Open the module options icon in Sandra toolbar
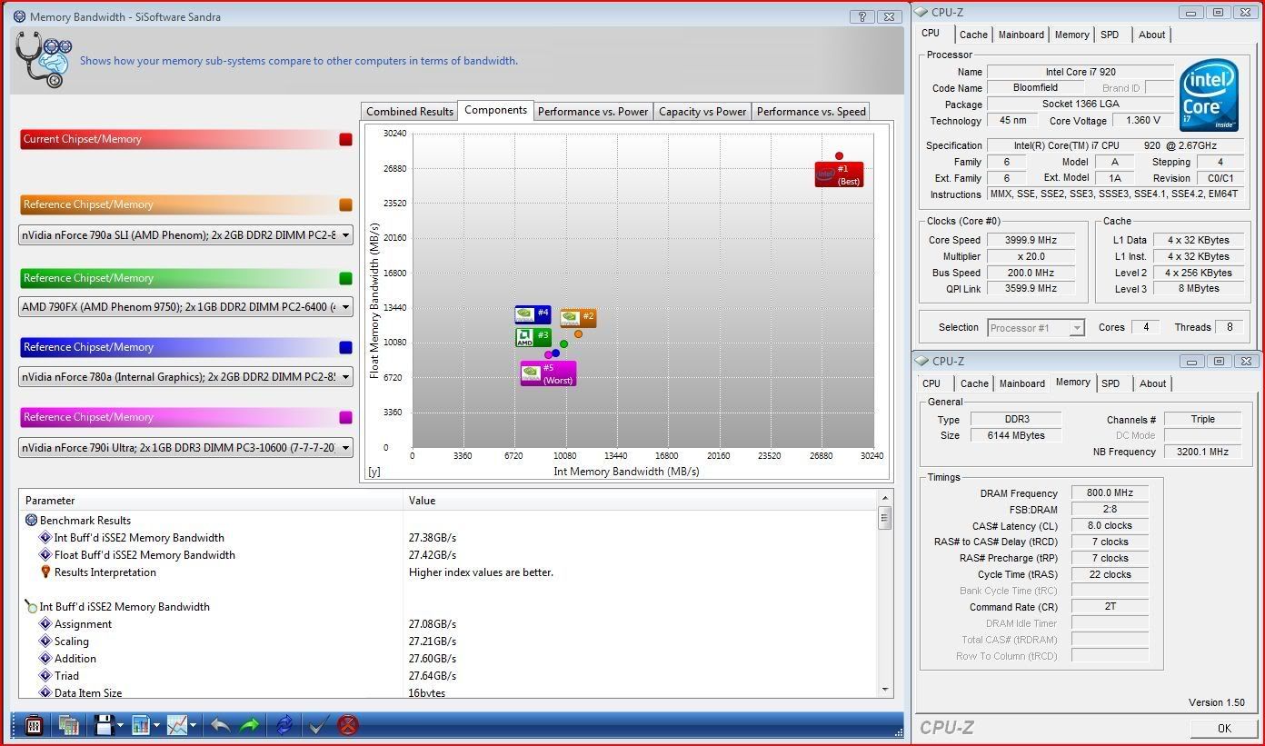 click(34, 725)
